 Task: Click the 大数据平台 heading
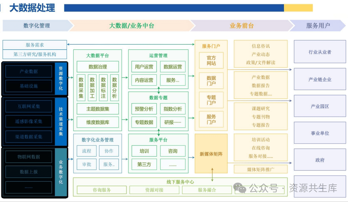tap(98, 56)
